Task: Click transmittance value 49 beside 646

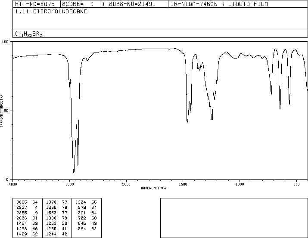Action: click(x=94, y=223)
